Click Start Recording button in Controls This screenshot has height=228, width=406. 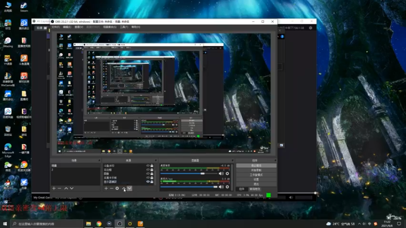click(256, 170)
